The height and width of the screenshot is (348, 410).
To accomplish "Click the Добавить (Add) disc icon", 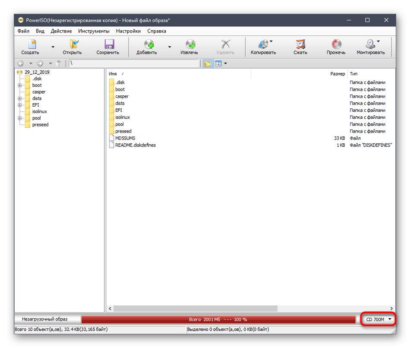I will click(149, 44).
